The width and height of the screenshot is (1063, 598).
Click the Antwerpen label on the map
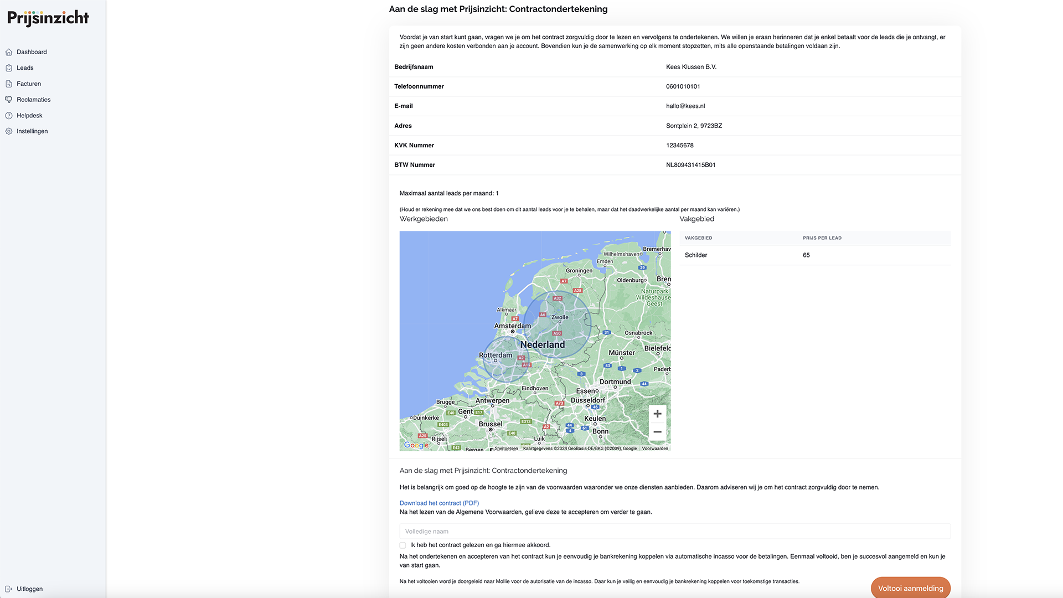click(x=492, y=400)
